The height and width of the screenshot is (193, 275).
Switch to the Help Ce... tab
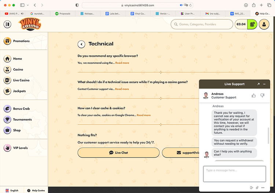[x=263, y=14]
